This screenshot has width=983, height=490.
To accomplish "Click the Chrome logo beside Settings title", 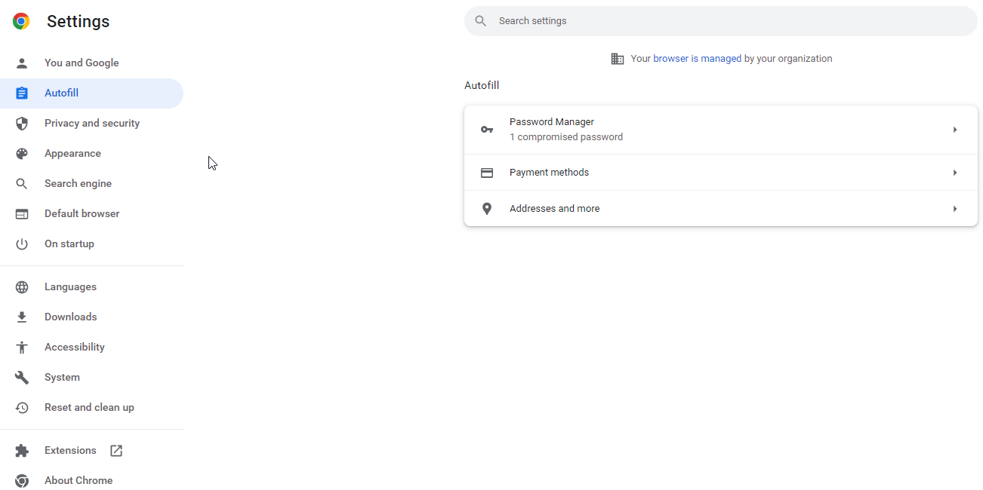I will pos(21,21).
